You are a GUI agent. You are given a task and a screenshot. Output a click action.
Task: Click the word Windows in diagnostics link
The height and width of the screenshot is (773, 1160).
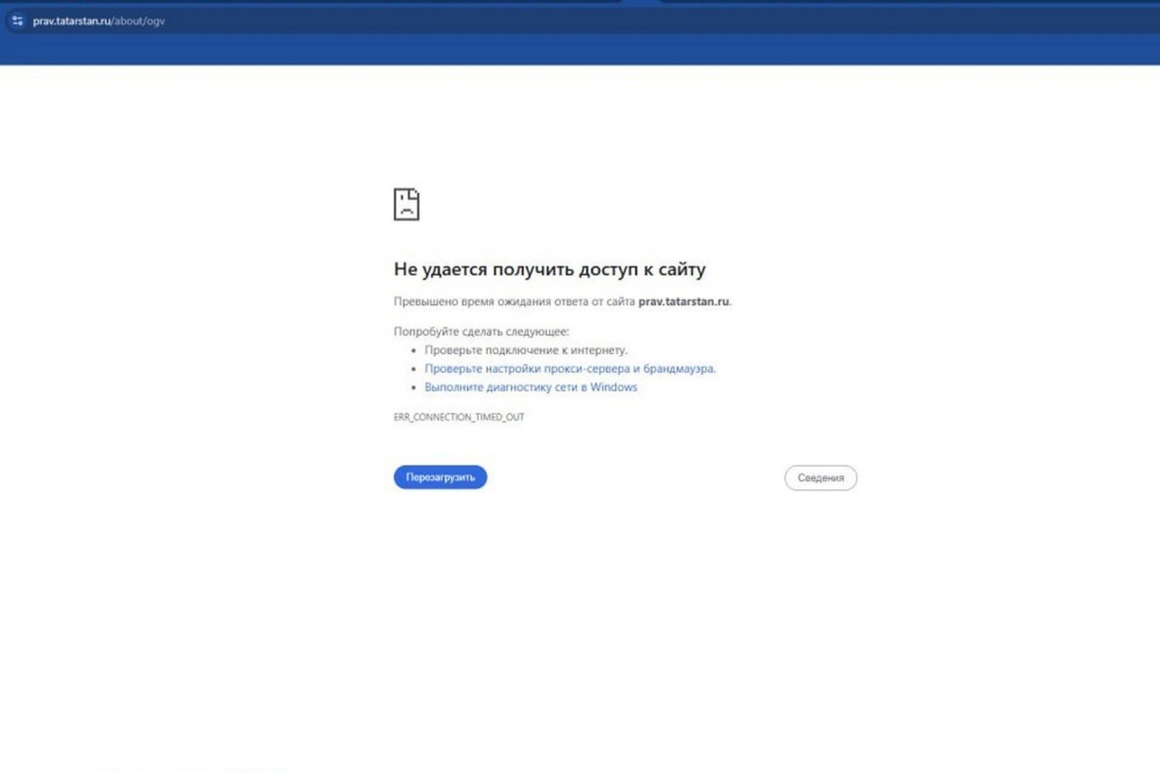pyautogui.click(x=613, y=387)
